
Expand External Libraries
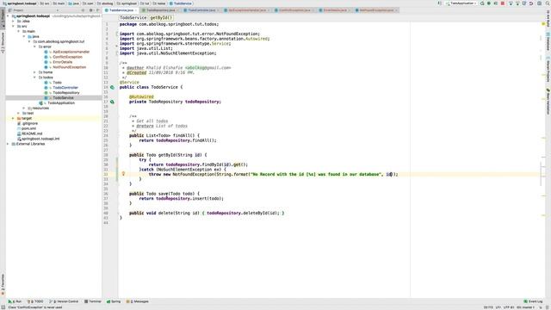point(8,144)
